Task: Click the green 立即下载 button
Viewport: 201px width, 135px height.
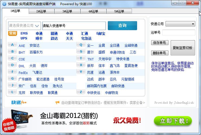Action: [173, 121]
